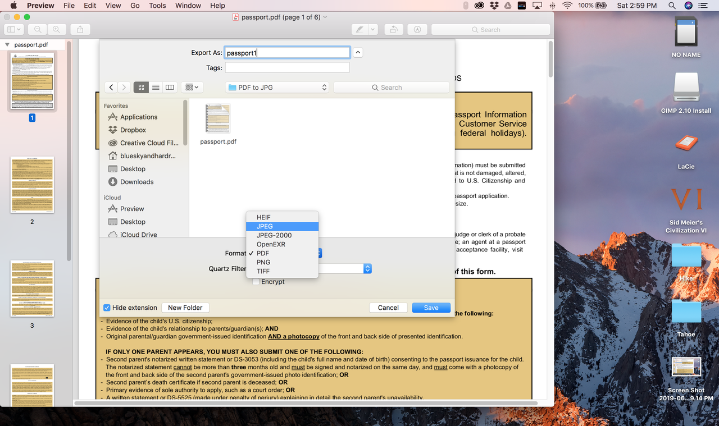Switch file browser to list view

coord(156,88)
